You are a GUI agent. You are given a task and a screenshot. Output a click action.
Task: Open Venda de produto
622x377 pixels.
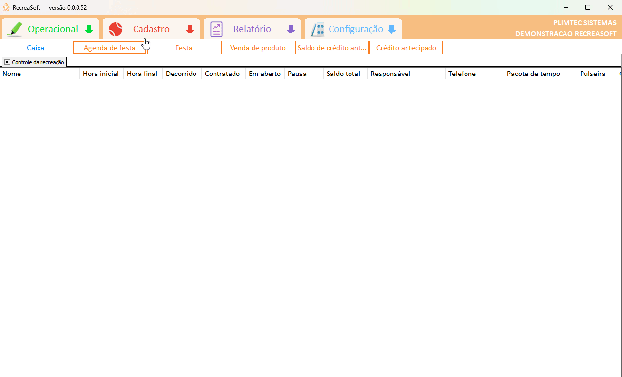tap(258, 48)
